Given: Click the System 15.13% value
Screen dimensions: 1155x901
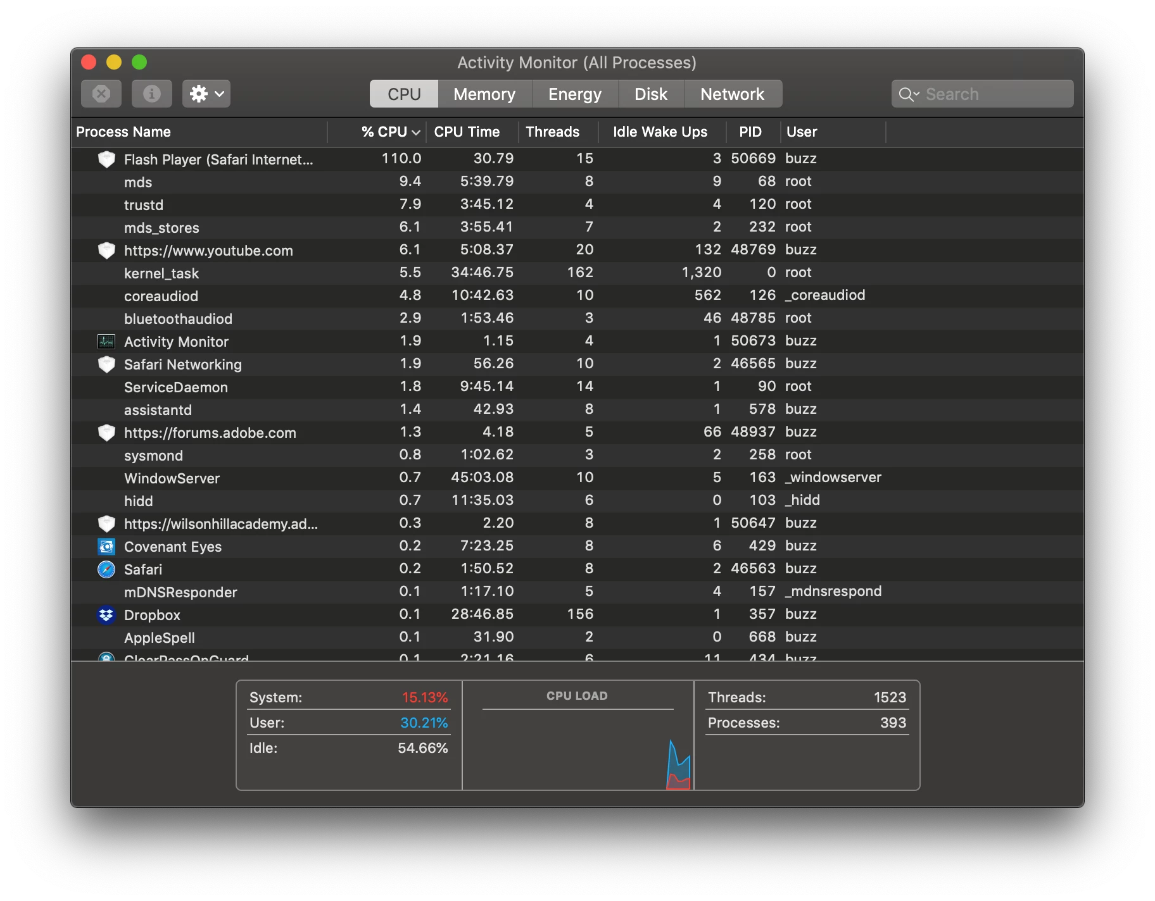Looking at the screenshot, I should [425, 697].
